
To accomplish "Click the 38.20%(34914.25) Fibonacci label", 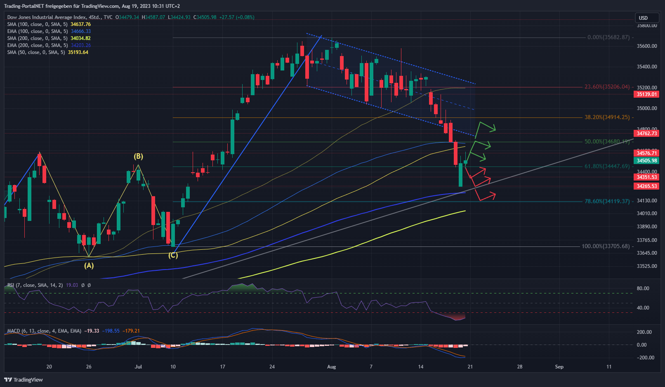I will click(x=607, y=117).
